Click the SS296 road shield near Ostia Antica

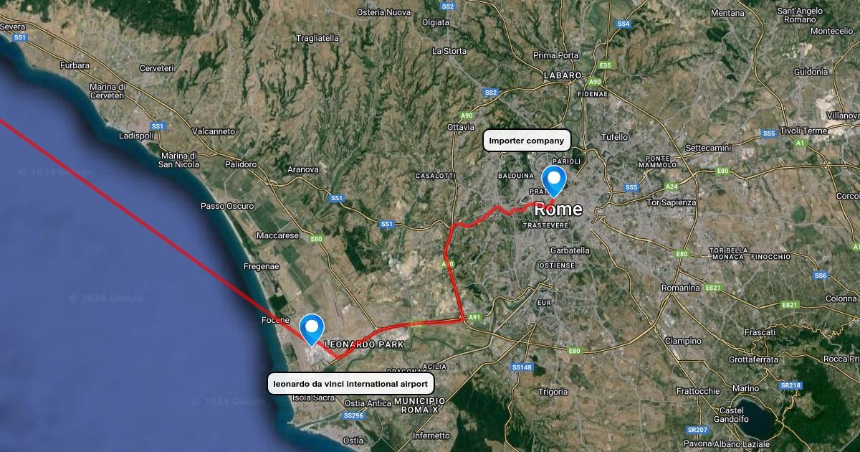click(x=353, y=415)
